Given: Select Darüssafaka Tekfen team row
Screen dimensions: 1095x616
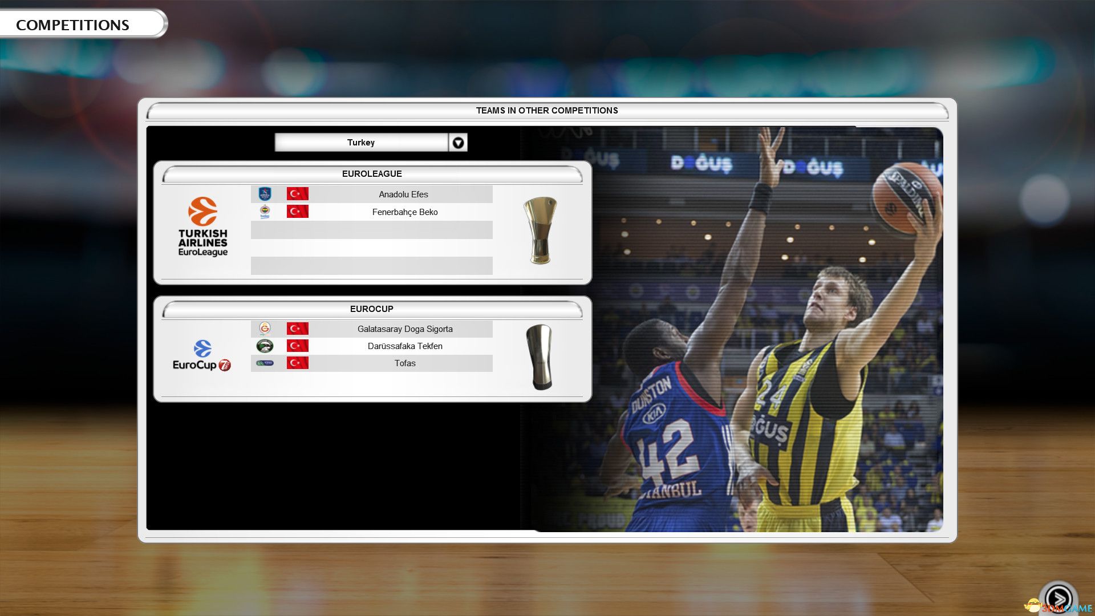Looking at the screenshot, I should point(404,346).
